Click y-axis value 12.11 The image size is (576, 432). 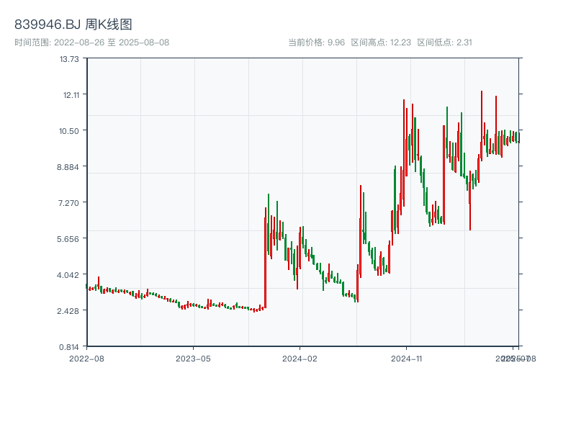pyautogui.click(x=71, y=95)
